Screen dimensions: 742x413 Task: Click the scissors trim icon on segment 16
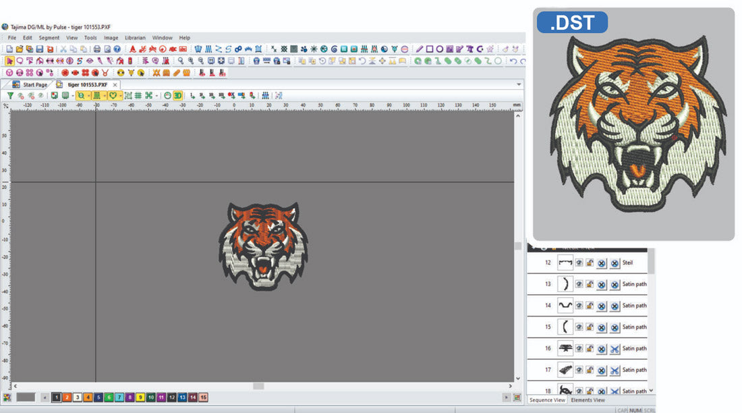click(x=616, y=348)
